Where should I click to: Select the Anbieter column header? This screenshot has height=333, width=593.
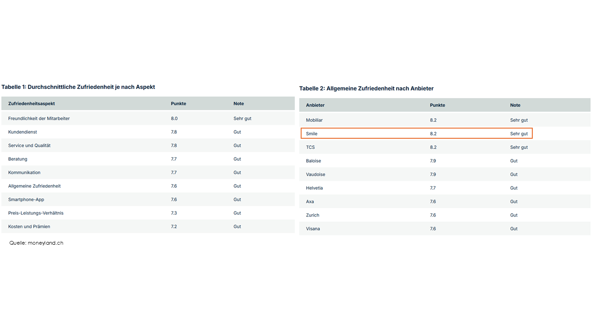coord(315,105)
